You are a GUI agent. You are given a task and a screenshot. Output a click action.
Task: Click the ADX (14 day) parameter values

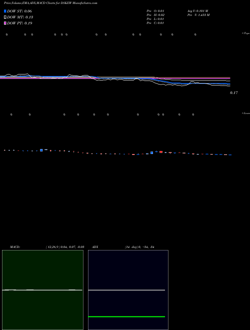click(x=139, y=247)
